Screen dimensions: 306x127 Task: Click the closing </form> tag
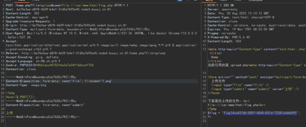pos(214,93)
